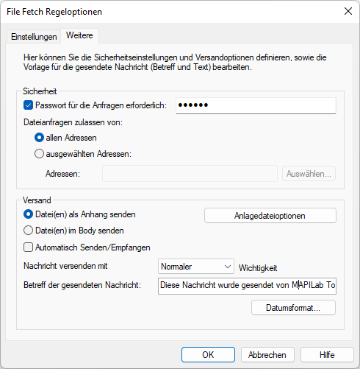Close the File Fetch Regeloptionen dialog
Screen dimensions: 360x369
[348, 11]
